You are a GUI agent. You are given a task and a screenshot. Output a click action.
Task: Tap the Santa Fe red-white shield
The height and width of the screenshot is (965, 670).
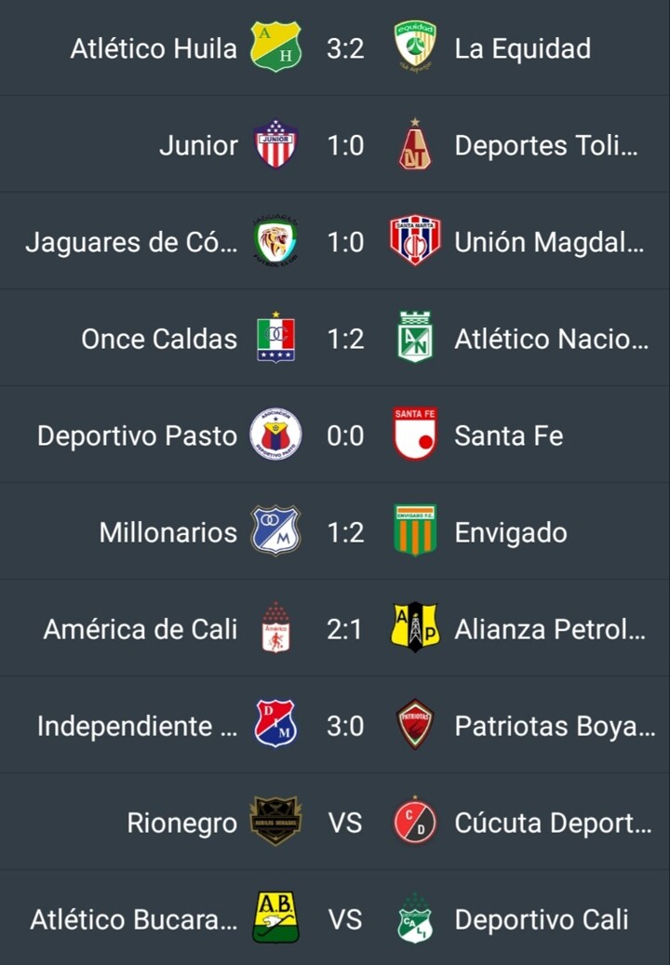(415, 434)
